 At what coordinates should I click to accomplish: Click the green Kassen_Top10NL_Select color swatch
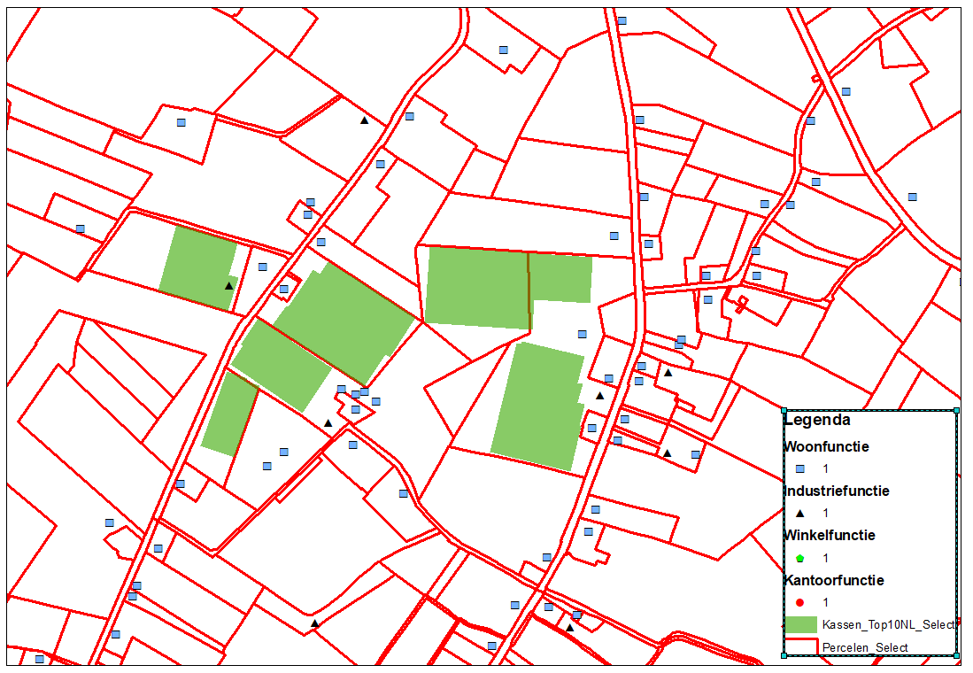tap(799, 624)
